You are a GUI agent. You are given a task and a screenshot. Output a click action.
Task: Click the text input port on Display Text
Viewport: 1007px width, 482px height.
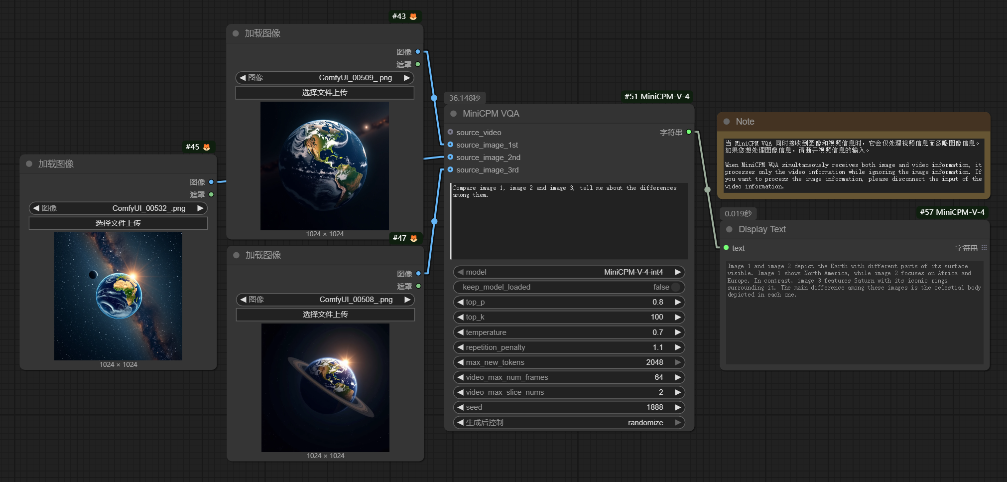[726, 248]
